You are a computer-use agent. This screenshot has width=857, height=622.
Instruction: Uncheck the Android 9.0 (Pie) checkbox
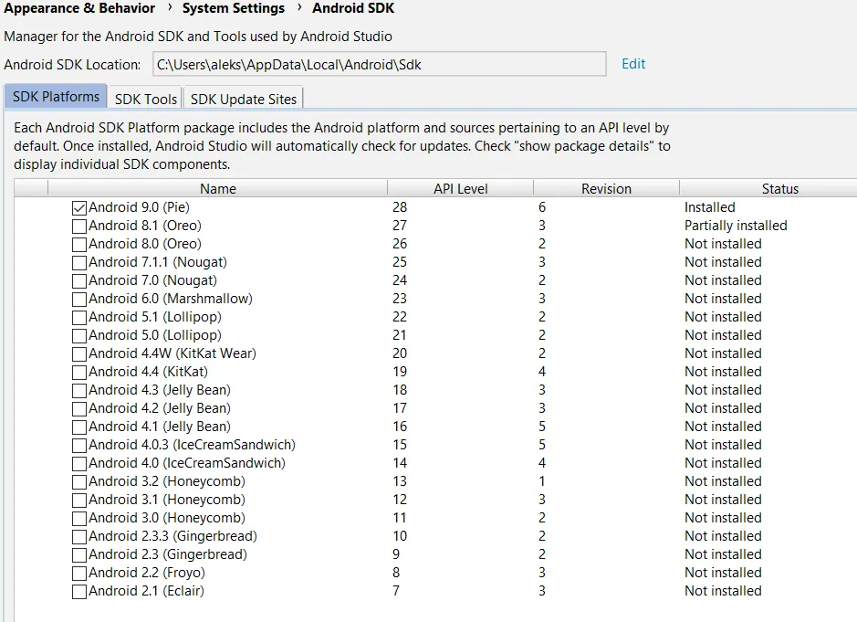click(79, 207)
